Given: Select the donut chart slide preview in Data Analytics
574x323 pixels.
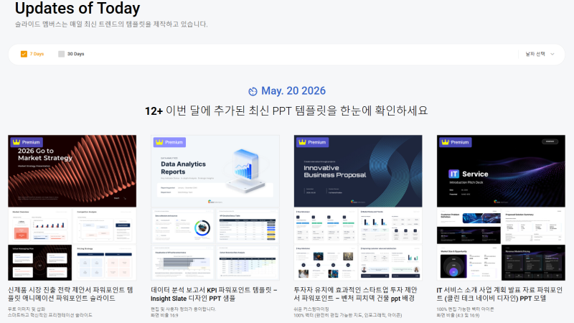Looking at the screenshot, I should [x=182, y=225].
